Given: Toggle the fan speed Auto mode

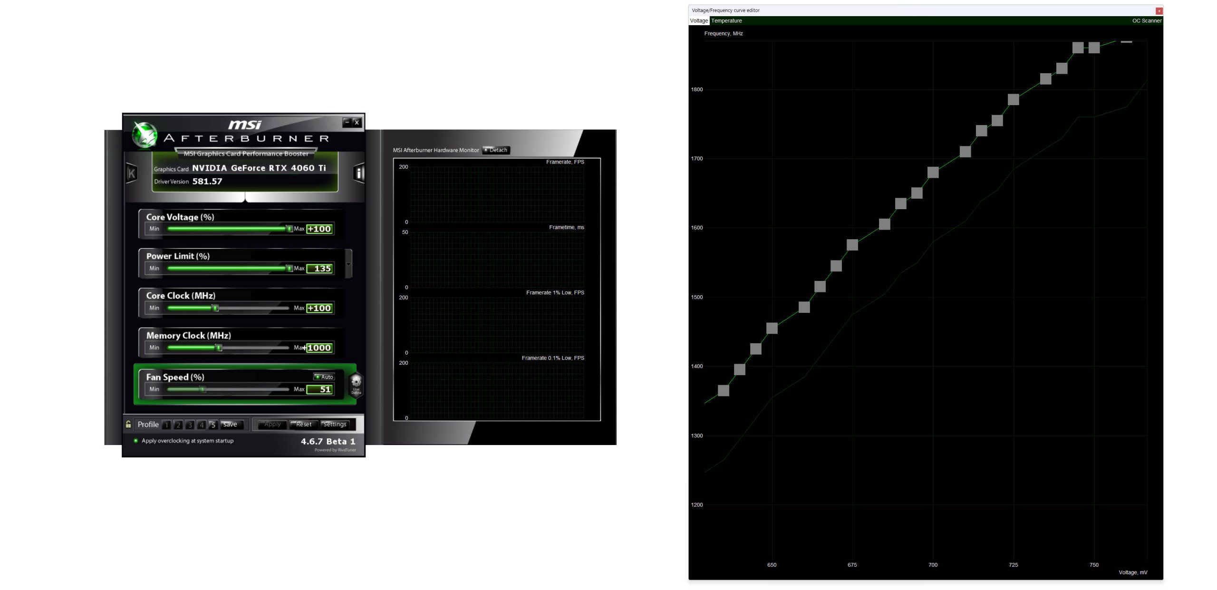Looking at the screenshot, I should click(324, 377).
